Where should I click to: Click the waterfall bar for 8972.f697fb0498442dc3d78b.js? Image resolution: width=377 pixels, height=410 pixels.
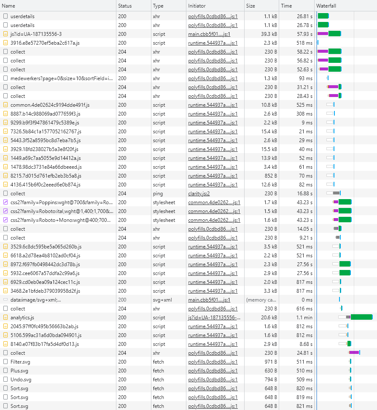point(342,264)
